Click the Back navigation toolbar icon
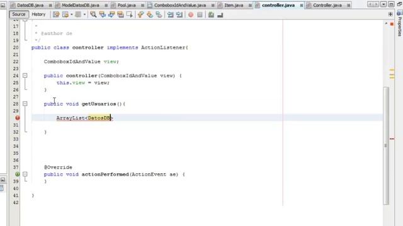Screen dimensions: 403x226 (65, 14)
